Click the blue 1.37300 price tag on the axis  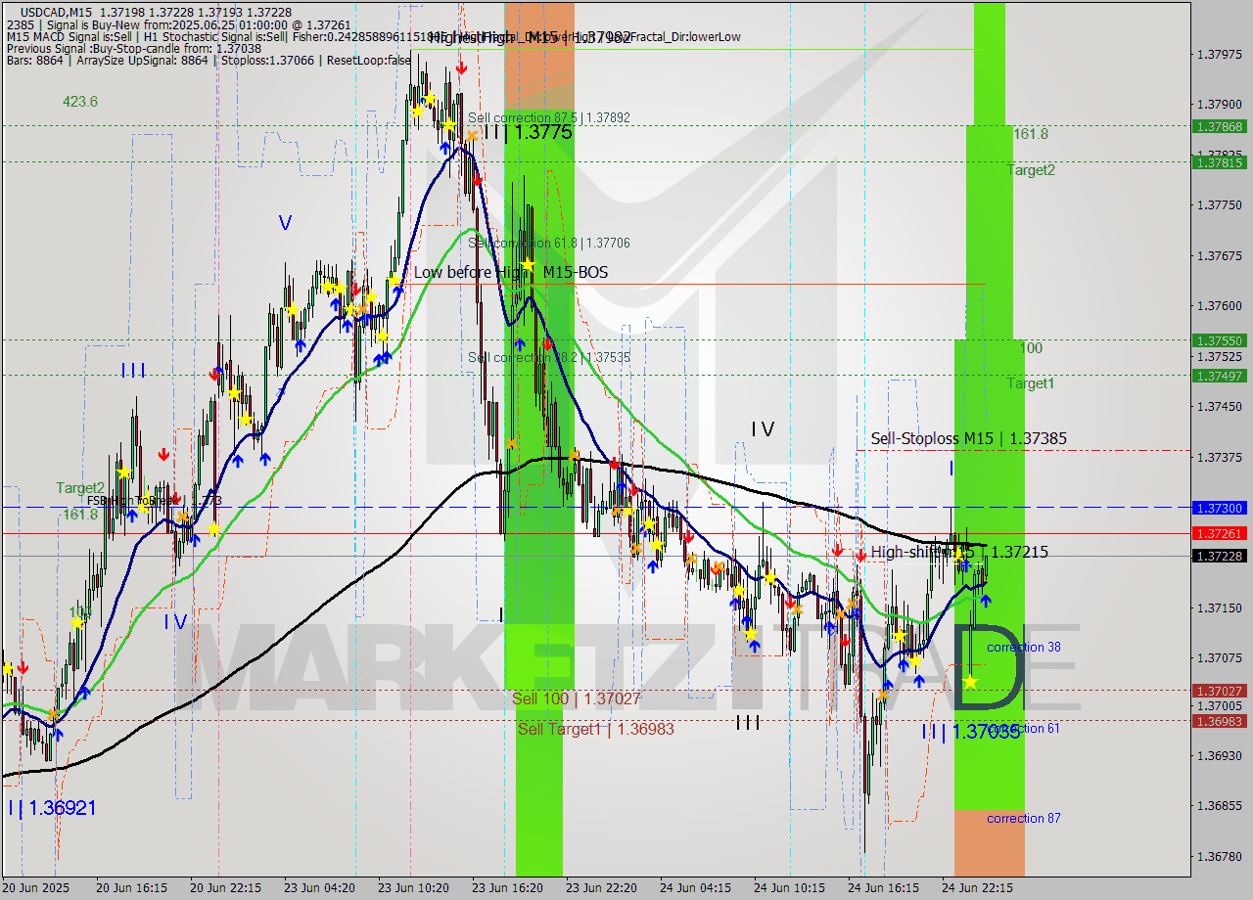[1221, 508]
